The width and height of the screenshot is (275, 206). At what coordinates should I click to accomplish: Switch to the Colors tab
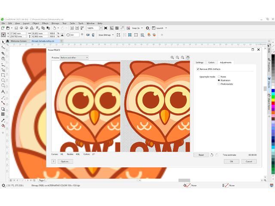point(211,63)
